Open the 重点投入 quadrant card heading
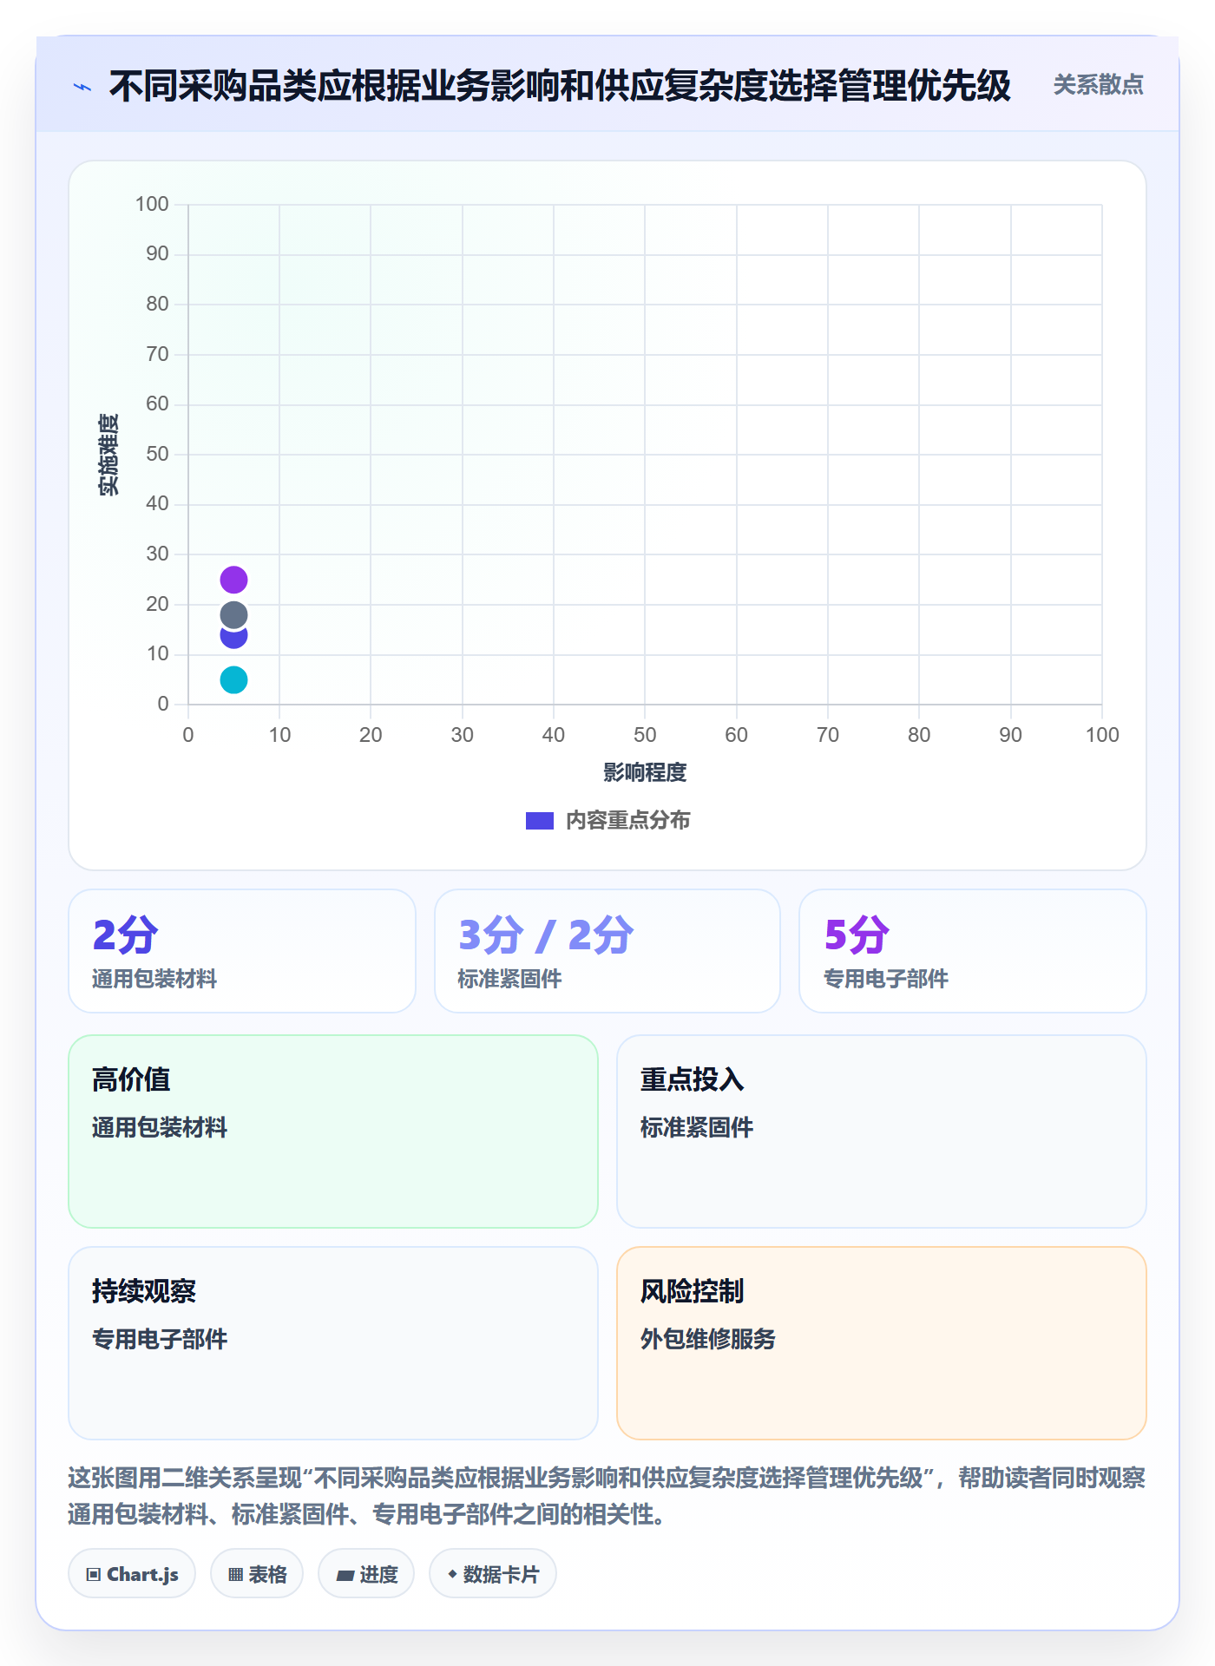Screen dimensions: 1215x1666 (x=693, y=1079)
